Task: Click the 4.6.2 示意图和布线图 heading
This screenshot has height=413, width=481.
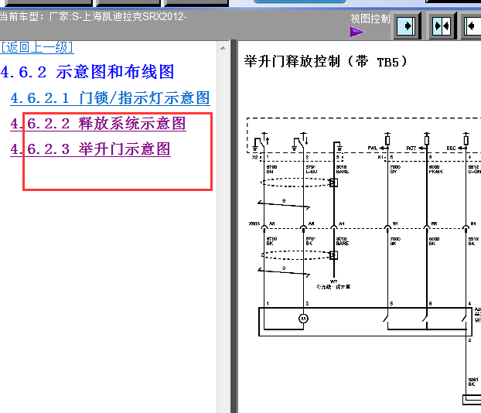Action: click(x=87, y=72)
